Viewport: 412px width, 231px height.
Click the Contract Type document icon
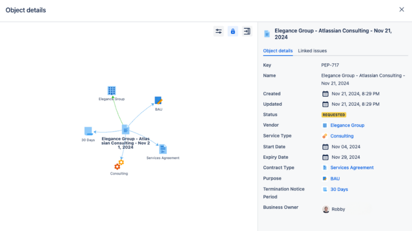(x=325, y=167)
